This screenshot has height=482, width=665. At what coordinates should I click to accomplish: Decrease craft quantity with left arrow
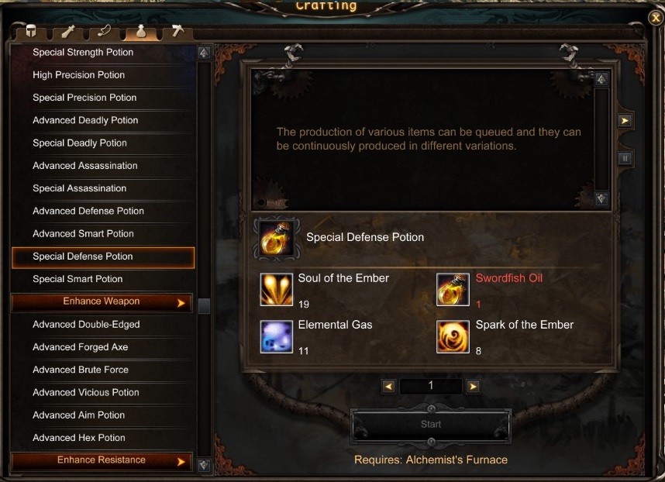click(x=389, y=386)
